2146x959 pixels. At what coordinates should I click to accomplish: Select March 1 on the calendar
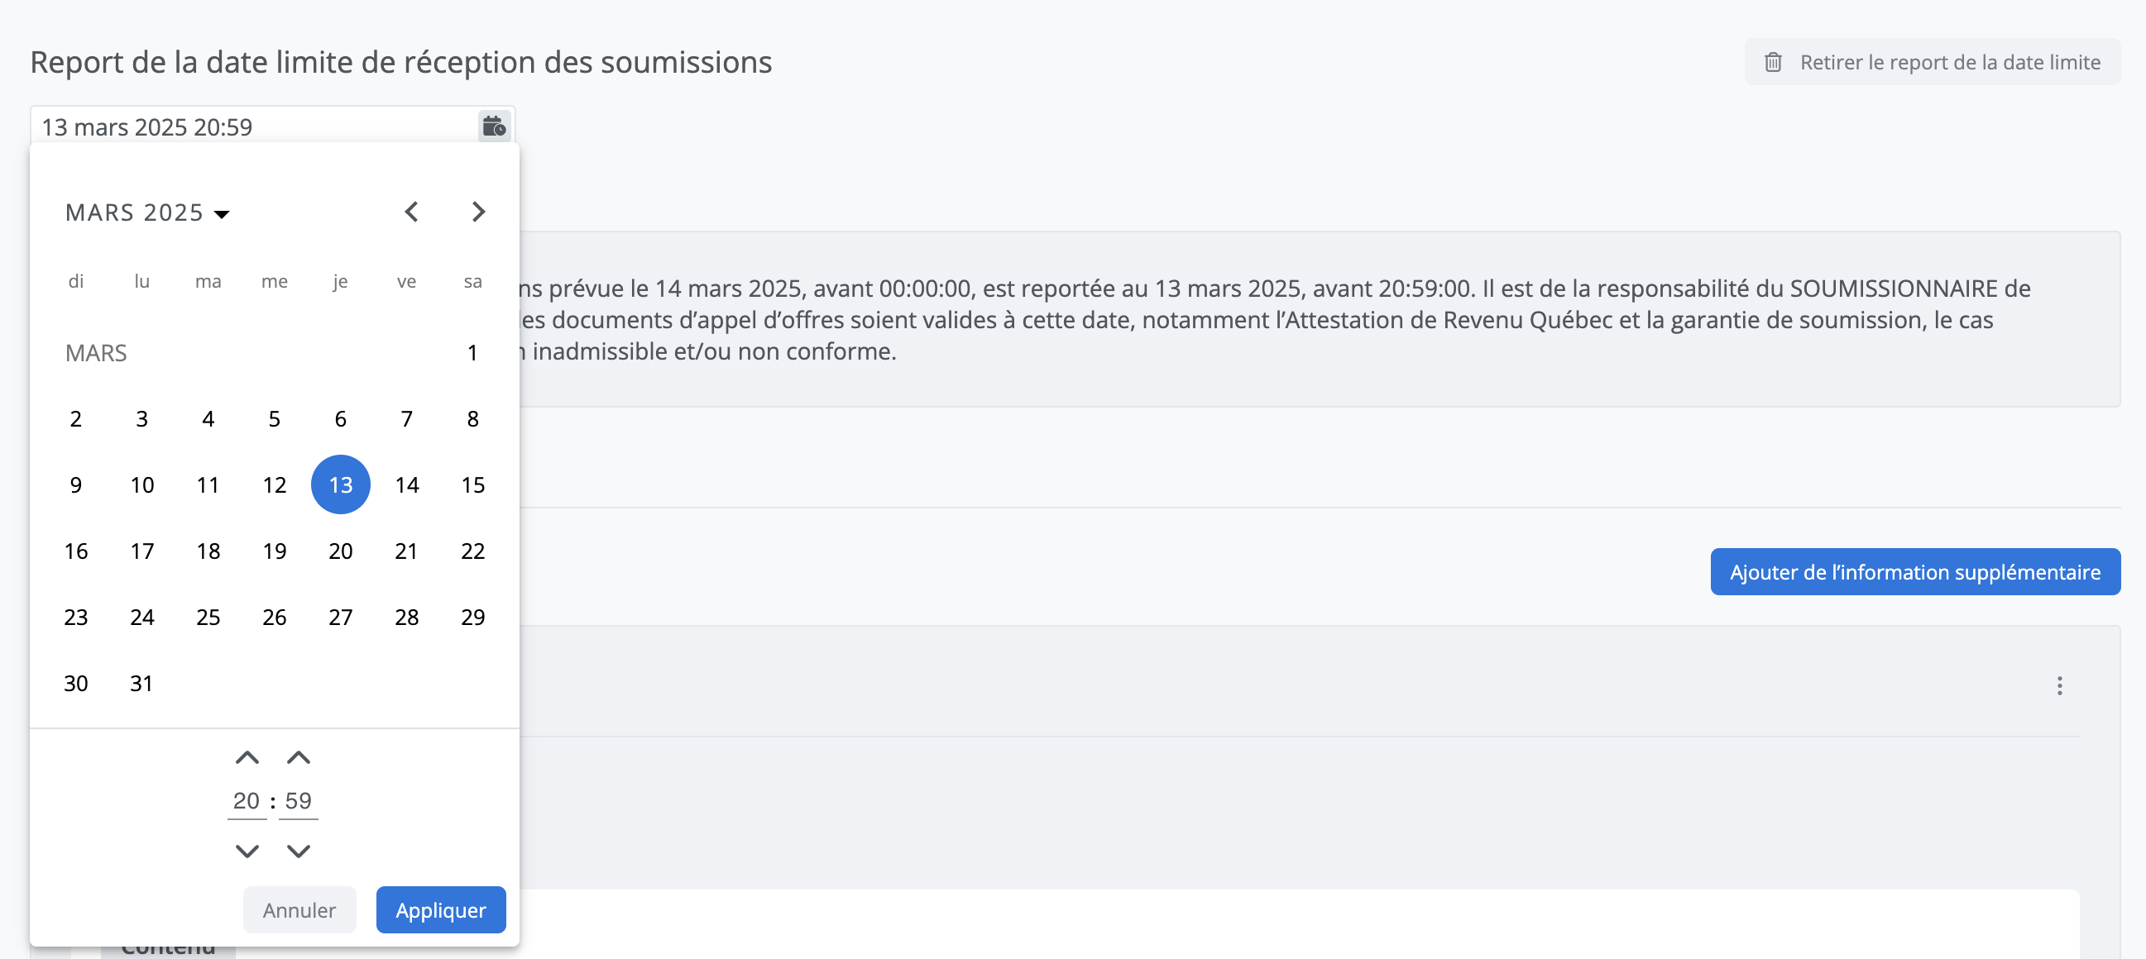pos(472,353)
